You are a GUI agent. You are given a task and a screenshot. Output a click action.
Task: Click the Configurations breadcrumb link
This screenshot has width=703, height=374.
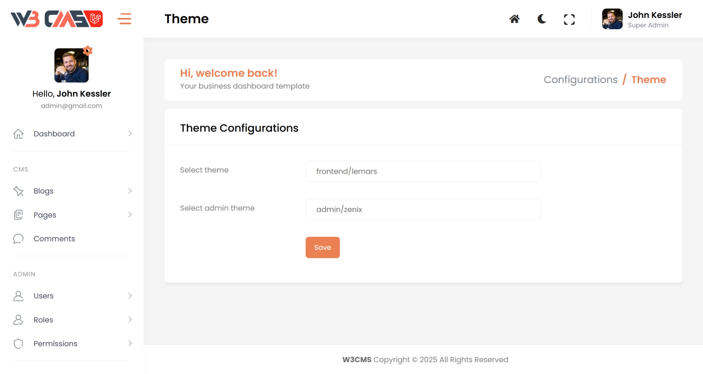pos(580,80)
